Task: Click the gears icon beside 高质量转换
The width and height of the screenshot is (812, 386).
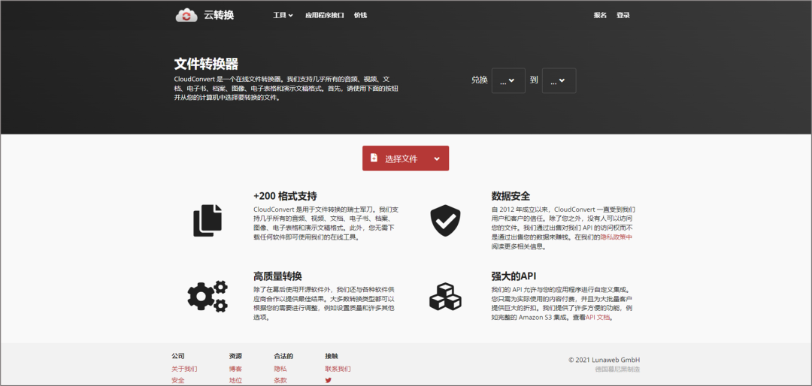Action: pos(208,296)
